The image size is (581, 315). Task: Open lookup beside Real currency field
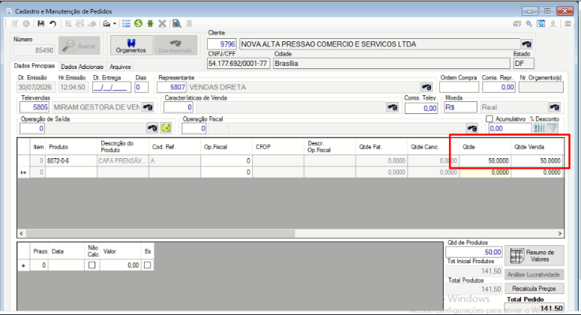point(555,107)
